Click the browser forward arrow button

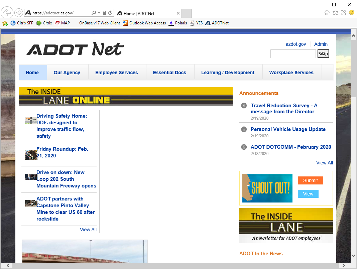[19, 13]
